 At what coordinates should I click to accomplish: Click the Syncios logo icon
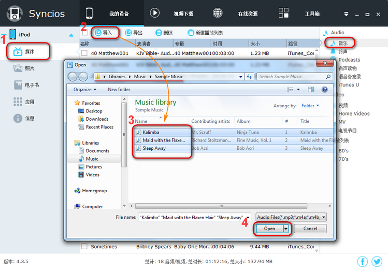(x=15, y=13)
